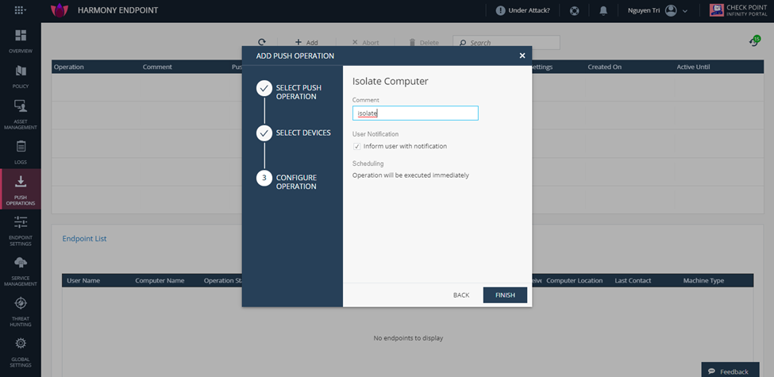Click the Search field above the table
This screenshot has width=774, height=377.
coord(506,42)
